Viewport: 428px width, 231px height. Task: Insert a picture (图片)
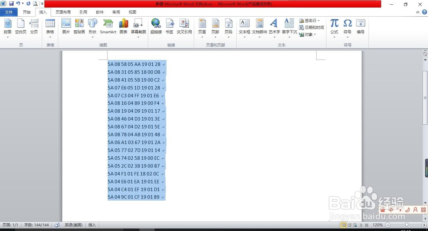66,27
